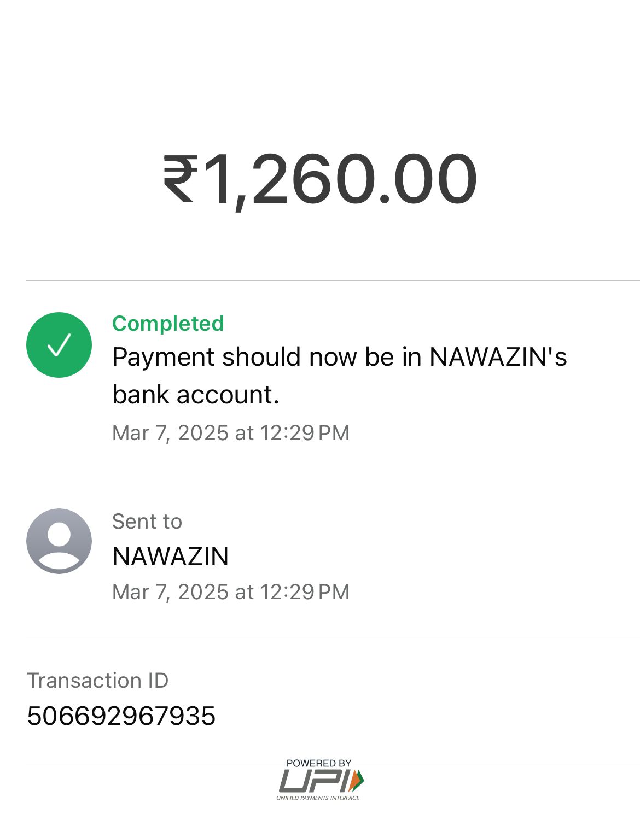Tap the 'Sent to' label
Screen dimensions: 640x820
pyautogui.click(x=147, y=522)
